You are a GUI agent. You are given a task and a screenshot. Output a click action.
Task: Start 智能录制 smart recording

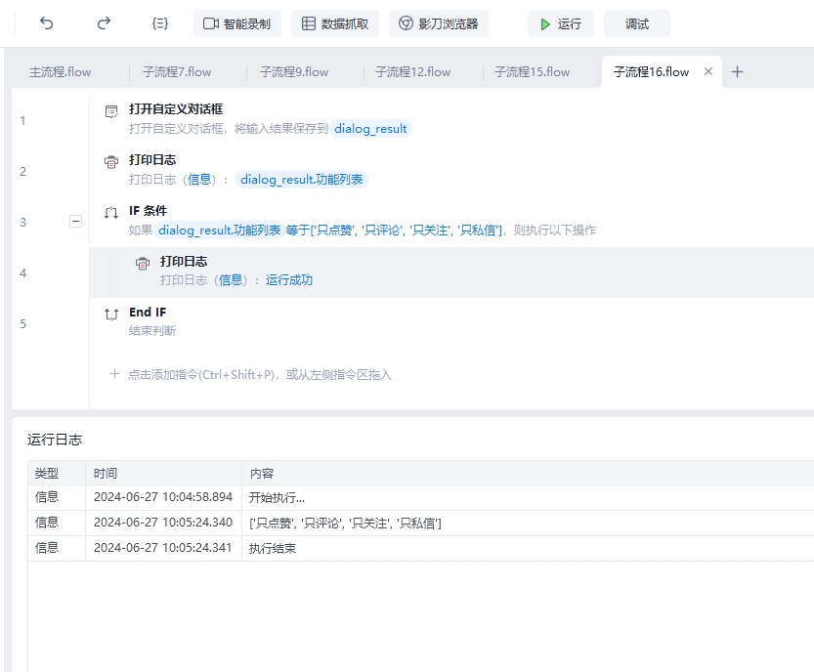point(237,23)
